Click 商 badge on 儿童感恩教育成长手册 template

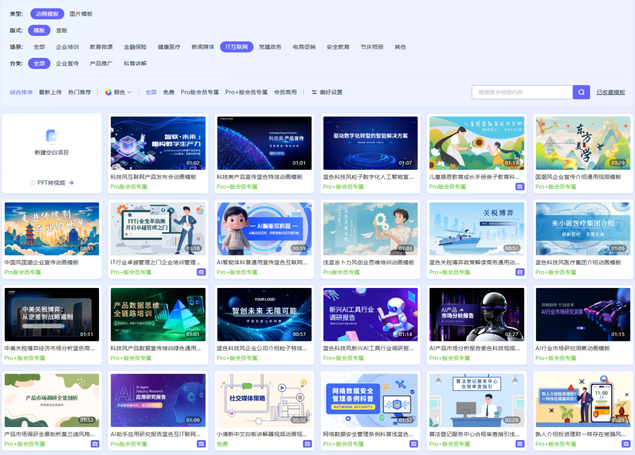(520, 186)
